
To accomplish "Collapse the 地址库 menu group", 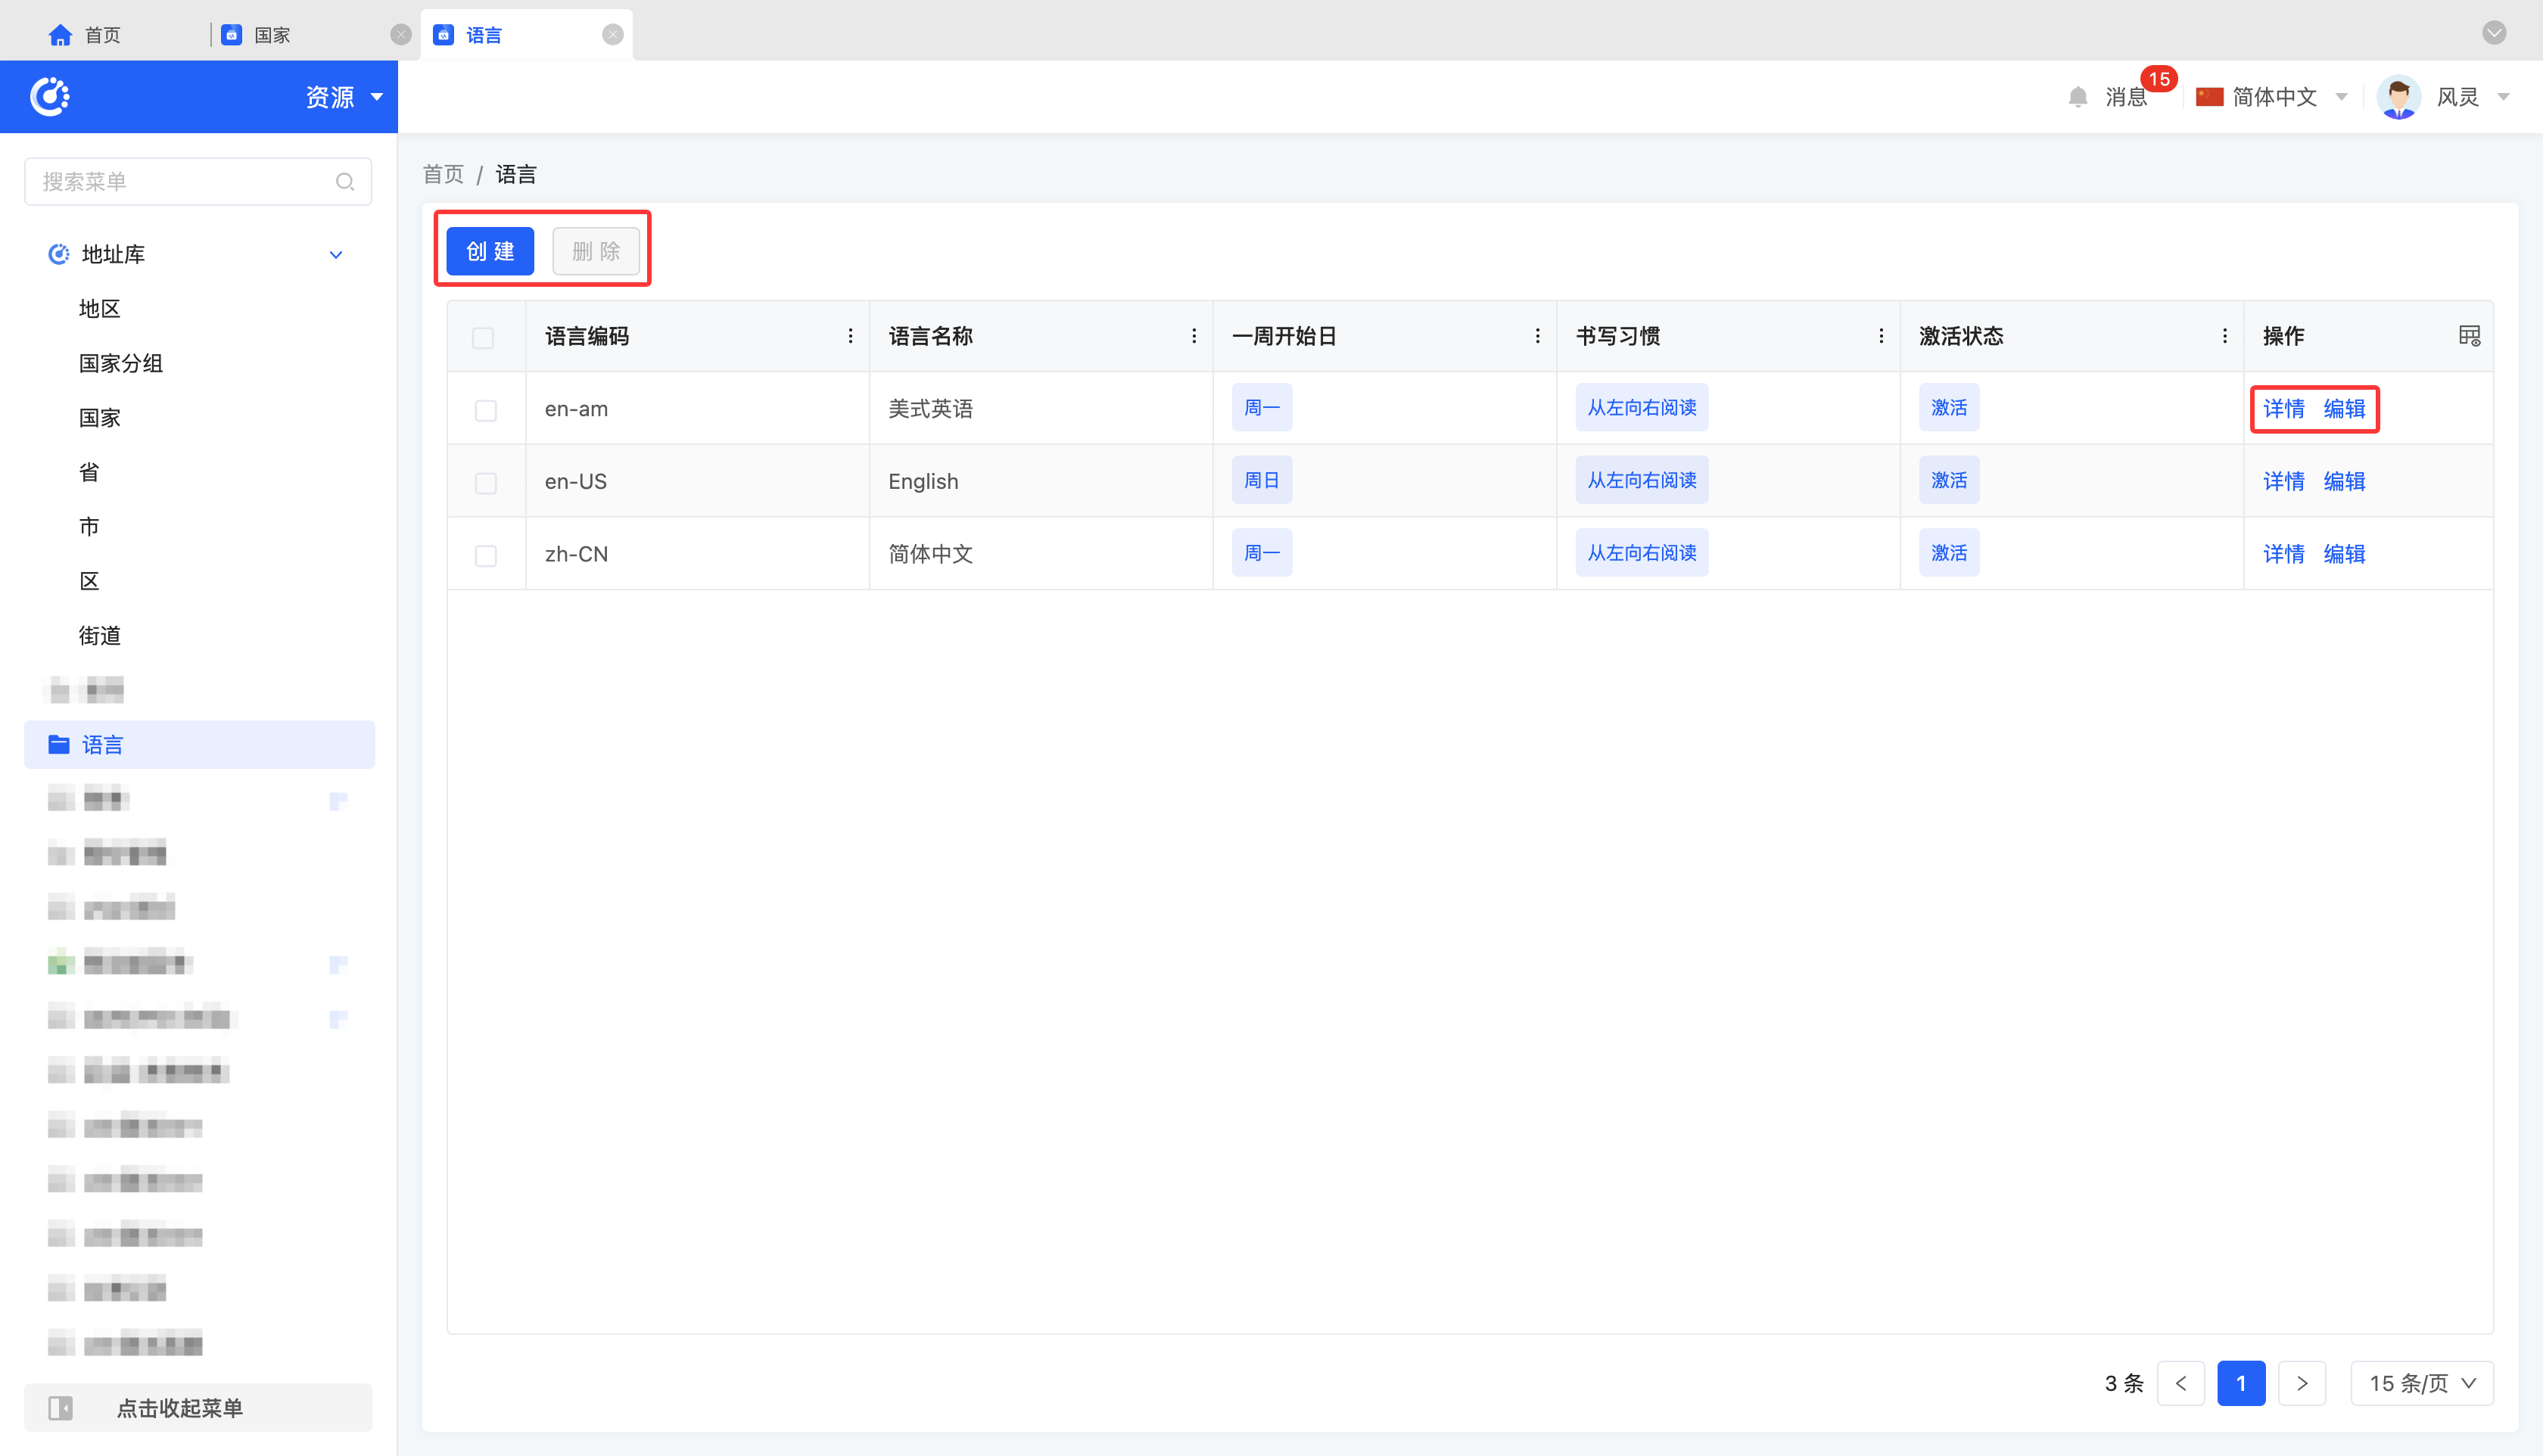I will (x=336, y=255).
